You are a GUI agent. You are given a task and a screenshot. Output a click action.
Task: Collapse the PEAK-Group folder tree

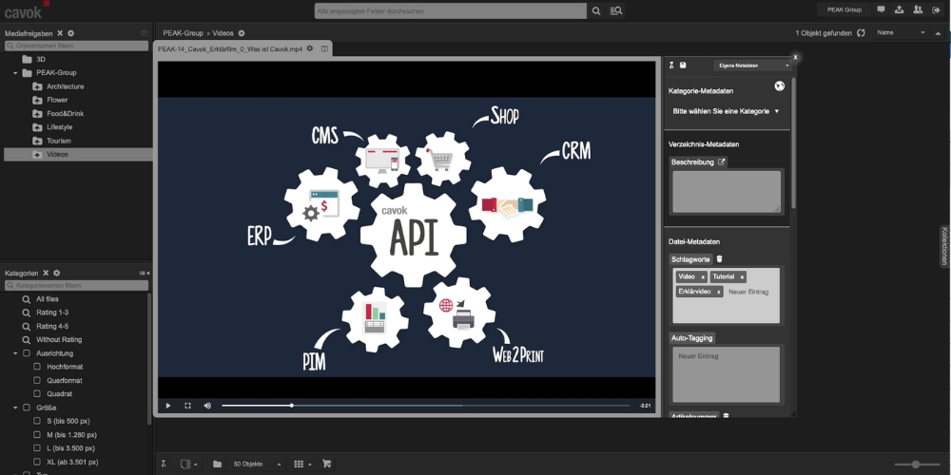[15, 73]
